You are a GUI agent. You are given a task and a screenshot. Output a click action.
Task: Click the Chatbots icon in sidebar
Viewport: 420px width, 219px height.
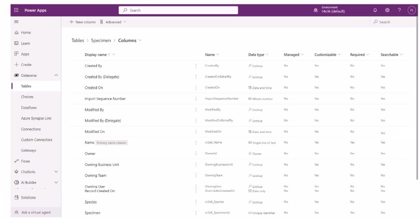click(16, 172)
